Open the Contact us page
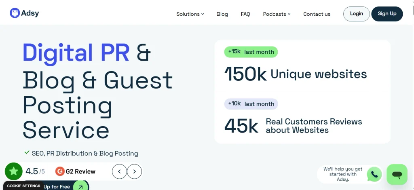The width and height of the screenshot is (414, 190). [x=317, y=14]
